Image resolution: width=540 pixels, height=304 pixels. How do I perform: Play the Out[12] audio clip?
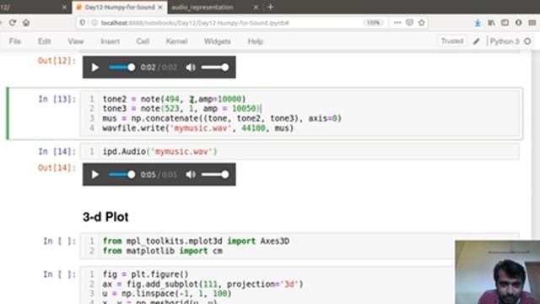tap(95, 68)
